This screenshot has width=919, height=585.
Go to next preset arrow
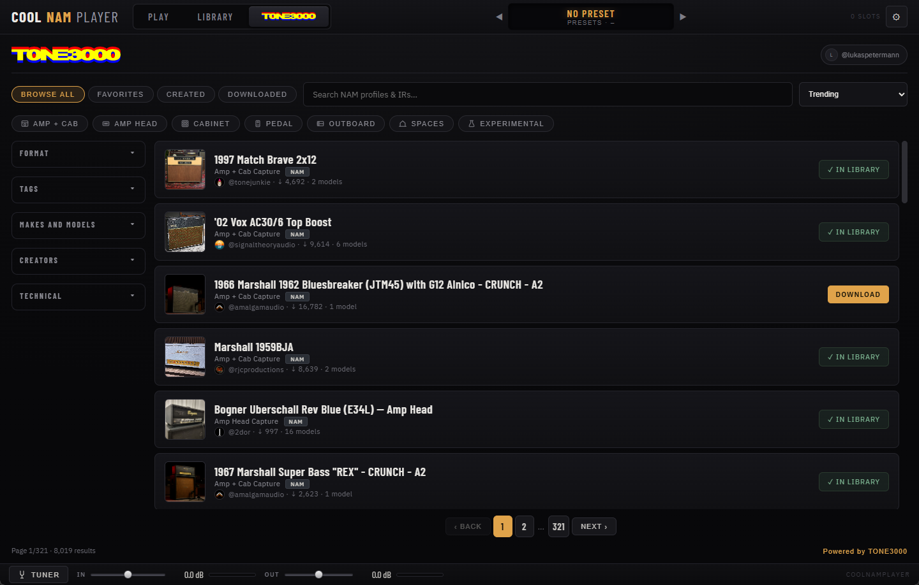(x=683, y=17)
